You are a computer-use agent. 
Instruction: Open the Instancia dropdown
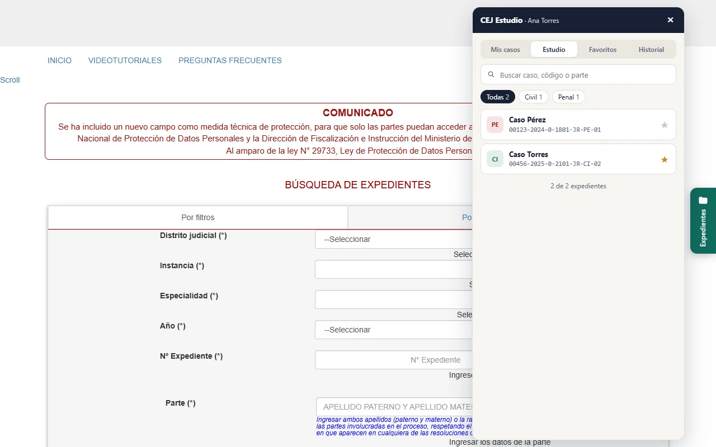point(394,269)
